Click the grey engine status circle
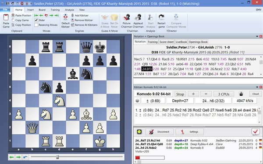The image size is (263, 164). [137, 101]
